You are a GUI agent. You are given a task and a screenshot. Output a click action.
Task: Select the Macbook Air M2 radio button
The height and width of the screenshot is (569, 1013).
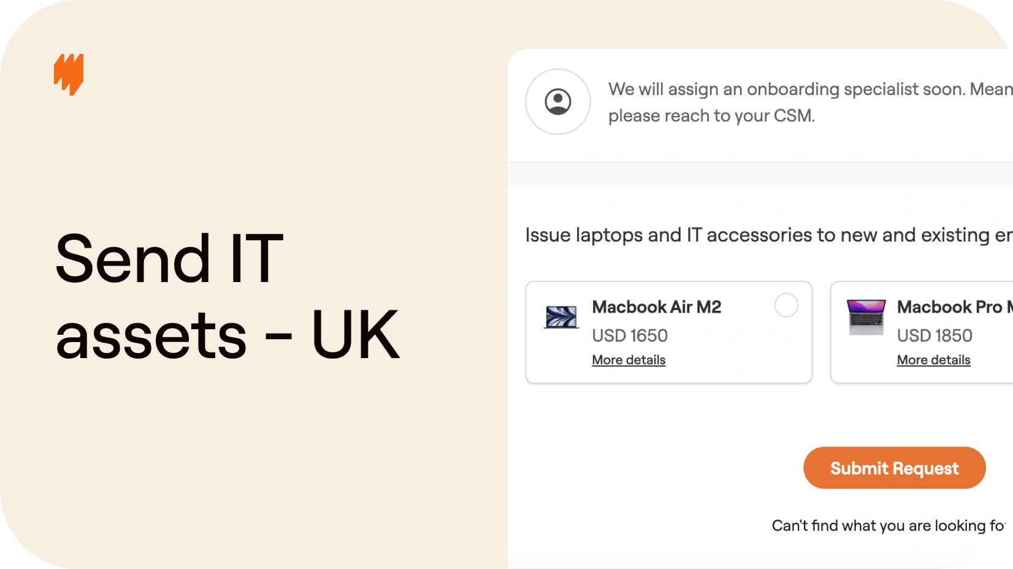786,305
